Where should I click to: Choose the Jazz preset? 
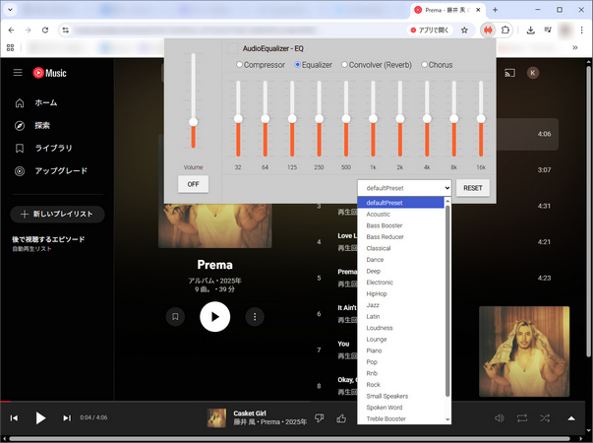tap(400, 305)
